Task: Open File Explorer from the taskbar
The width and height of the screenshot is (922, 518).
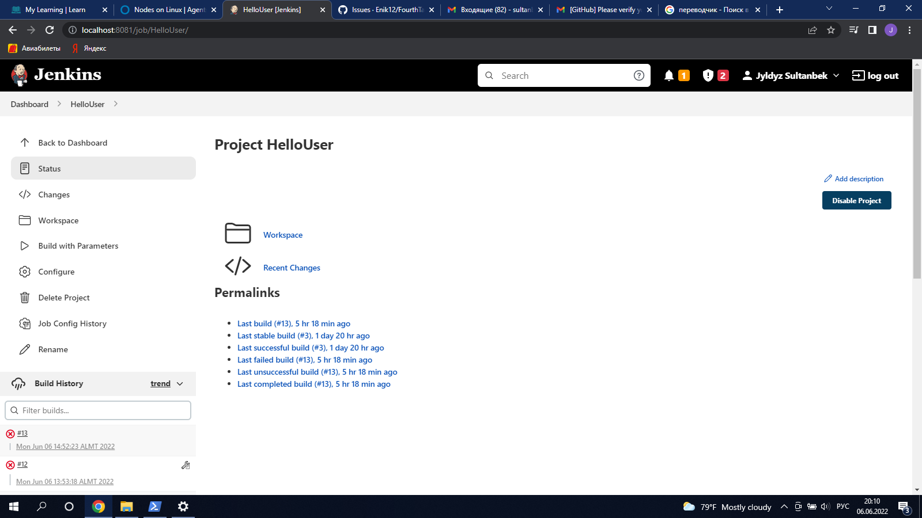Action: click(x=127, y=506)
